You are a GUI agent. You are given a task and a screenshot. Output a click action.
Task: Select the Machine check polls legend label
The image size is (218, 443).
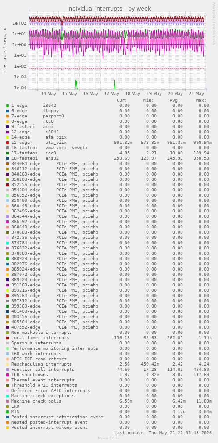[36, 401]
